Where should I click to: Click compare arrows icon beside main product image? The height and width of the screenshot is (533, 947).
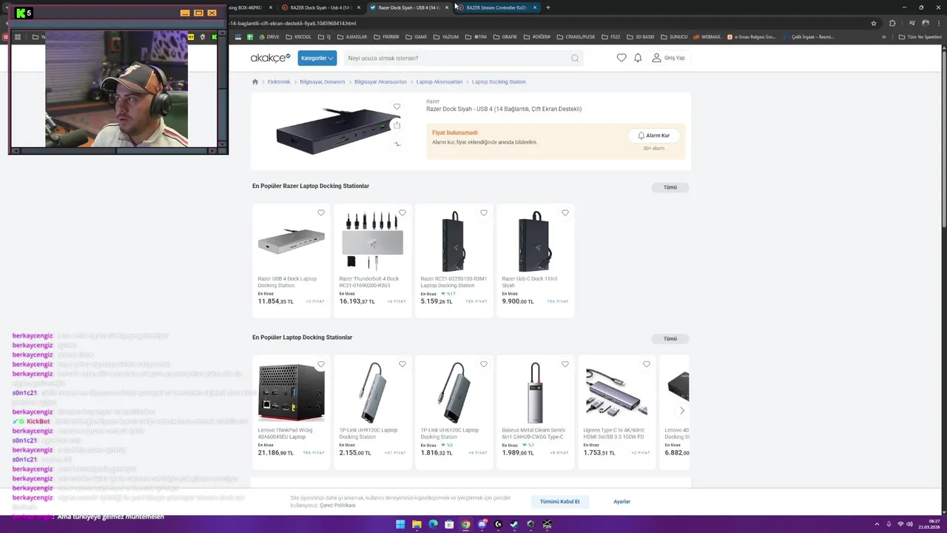coord(397,144)
